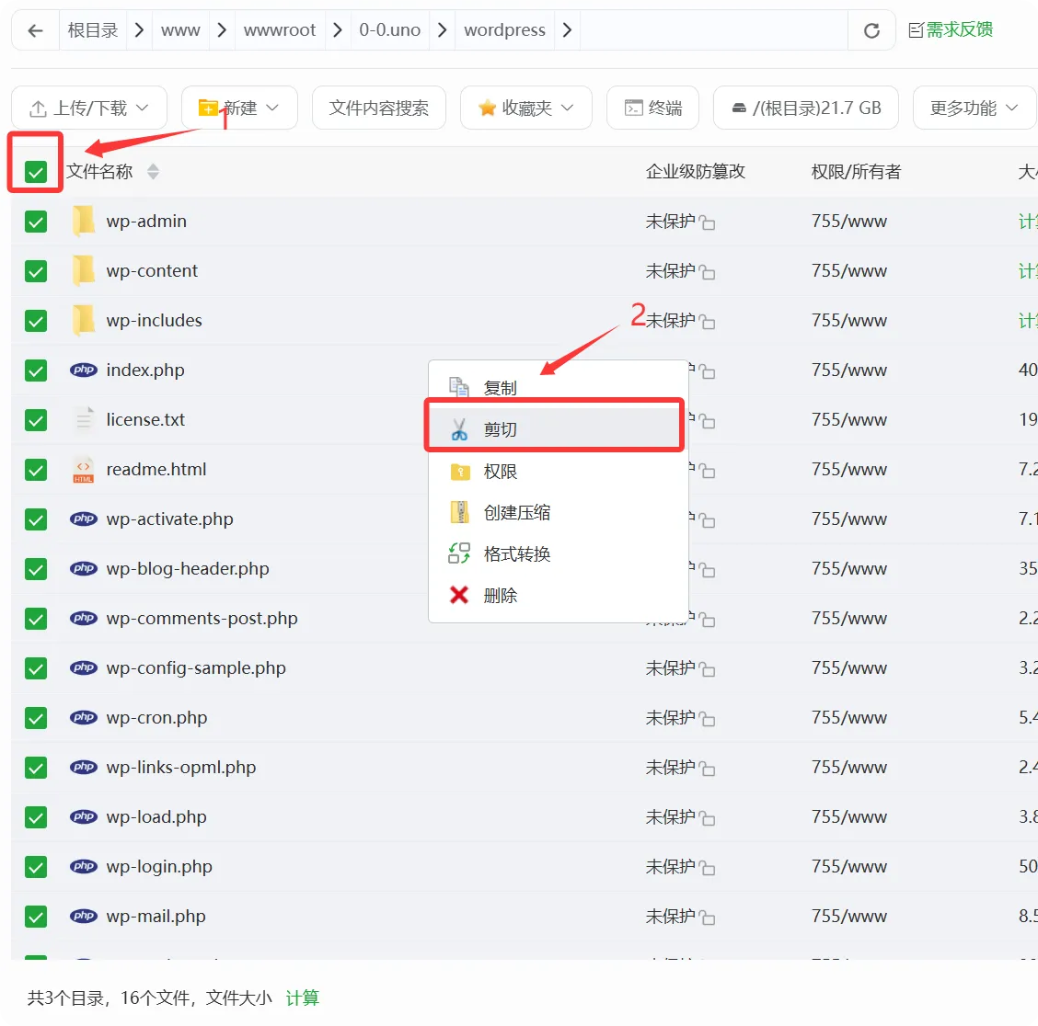Select the 复制 copy icon in context menu

point(457,385)
